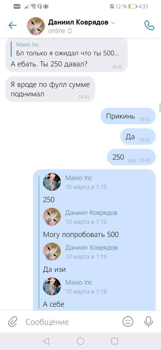
Task: Select the sent message 'Да'
Action: click(138, 137)
